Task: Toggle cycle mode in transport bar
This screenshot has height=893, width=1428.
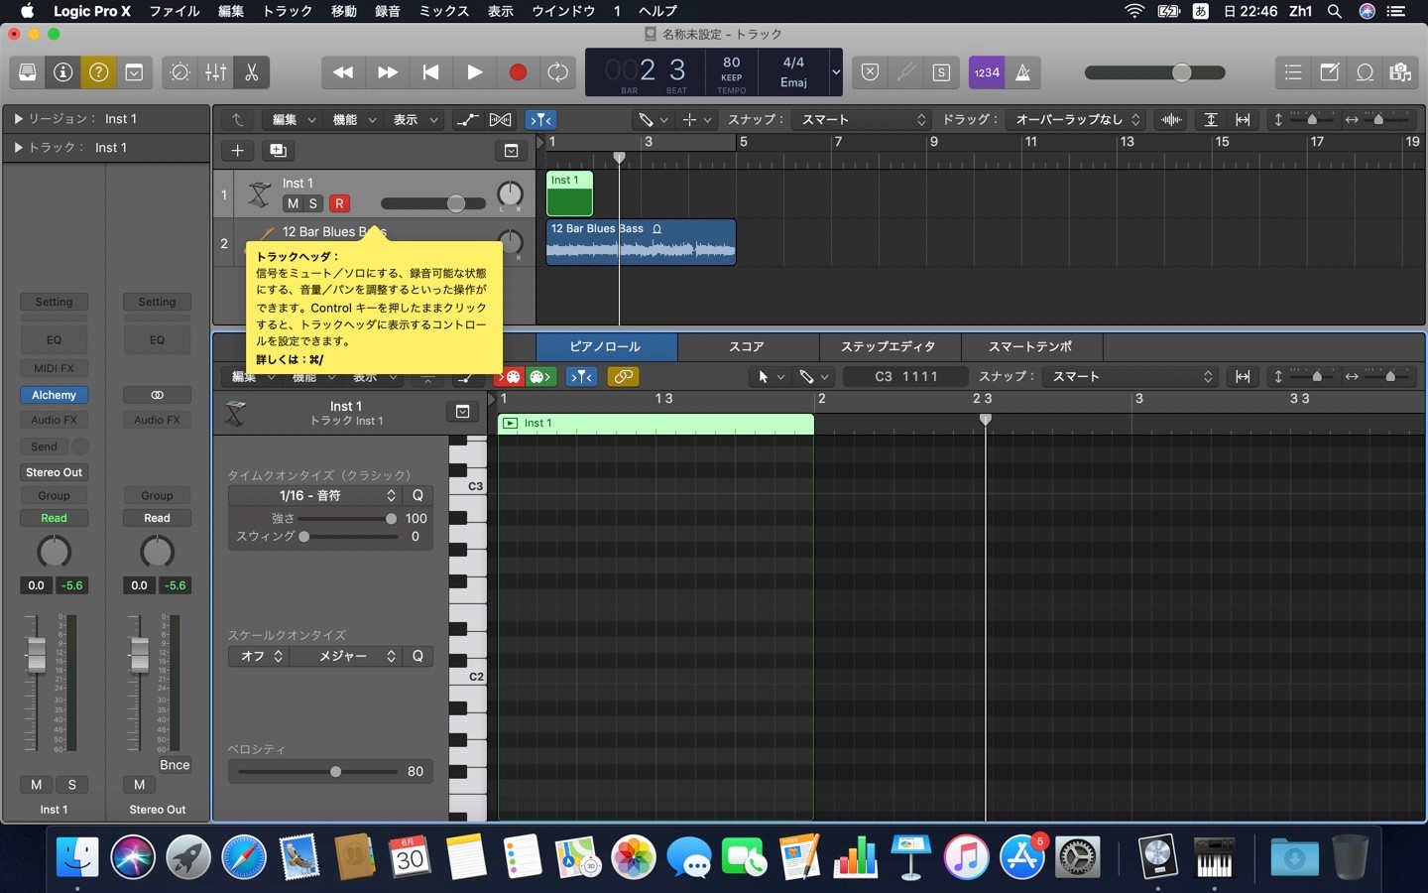Action: tap(558, 72)
